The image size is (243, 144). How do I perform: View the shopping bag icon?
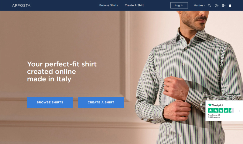tap(230, 5)
